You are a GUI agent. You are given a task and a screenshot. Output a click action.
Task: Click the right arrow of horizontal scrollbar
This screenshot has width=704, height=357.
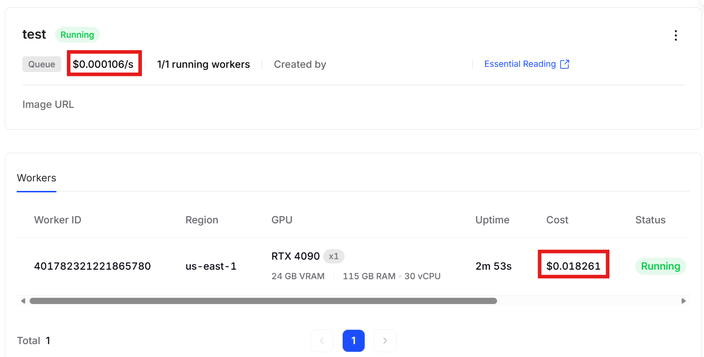683,301
